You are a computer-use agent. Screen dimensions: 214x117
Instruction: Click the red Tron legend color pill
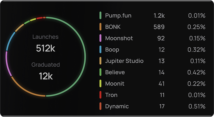click(x=100, y=95)
